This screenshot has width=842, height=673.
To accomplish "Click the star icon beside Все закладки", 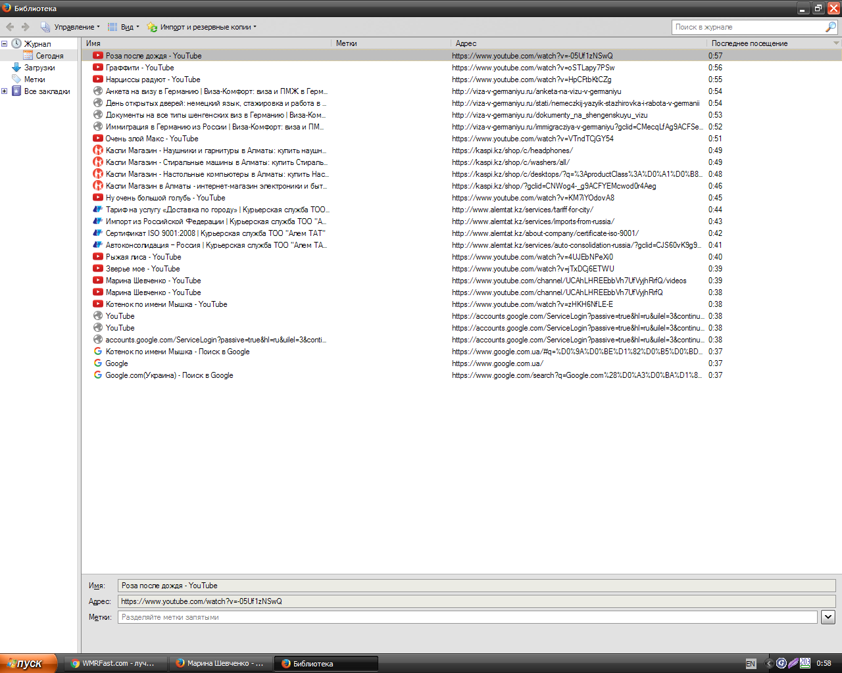I will 16,91.
